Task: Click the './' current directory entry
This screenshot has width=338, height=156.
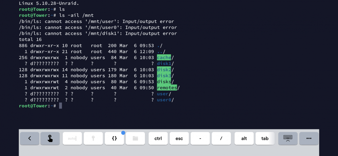Action: 160,45
